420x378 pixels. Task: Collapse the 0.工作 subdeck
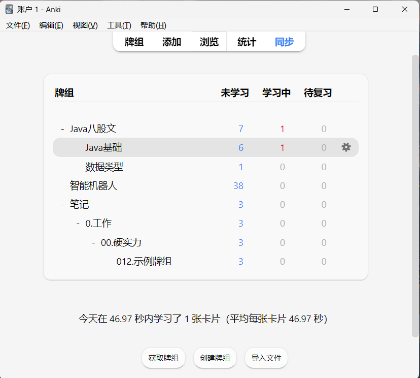point(78,224)
